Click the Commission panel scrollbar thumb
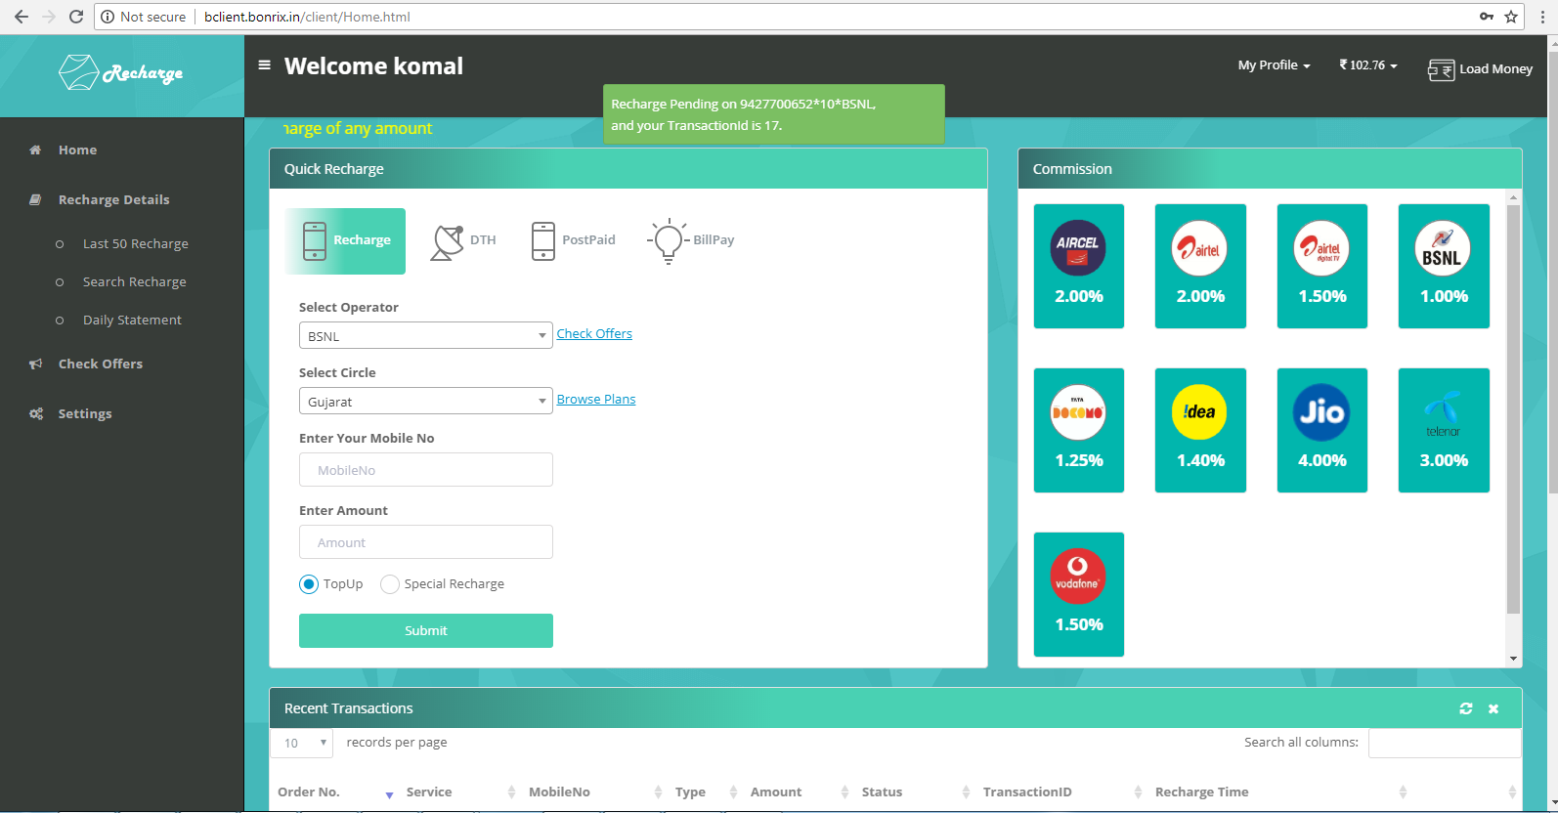Image resolution: width=1558 pixels, height=813 pixels. click(x=1513, y=409)
